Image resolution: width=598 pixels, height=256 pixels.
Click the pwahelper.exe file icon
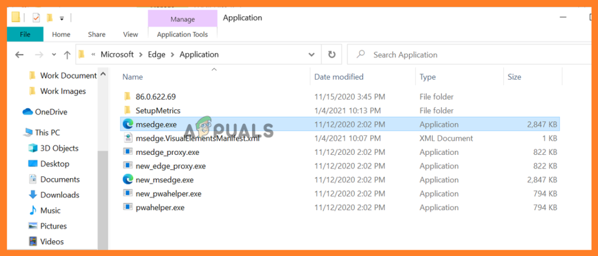coord(128,207)
